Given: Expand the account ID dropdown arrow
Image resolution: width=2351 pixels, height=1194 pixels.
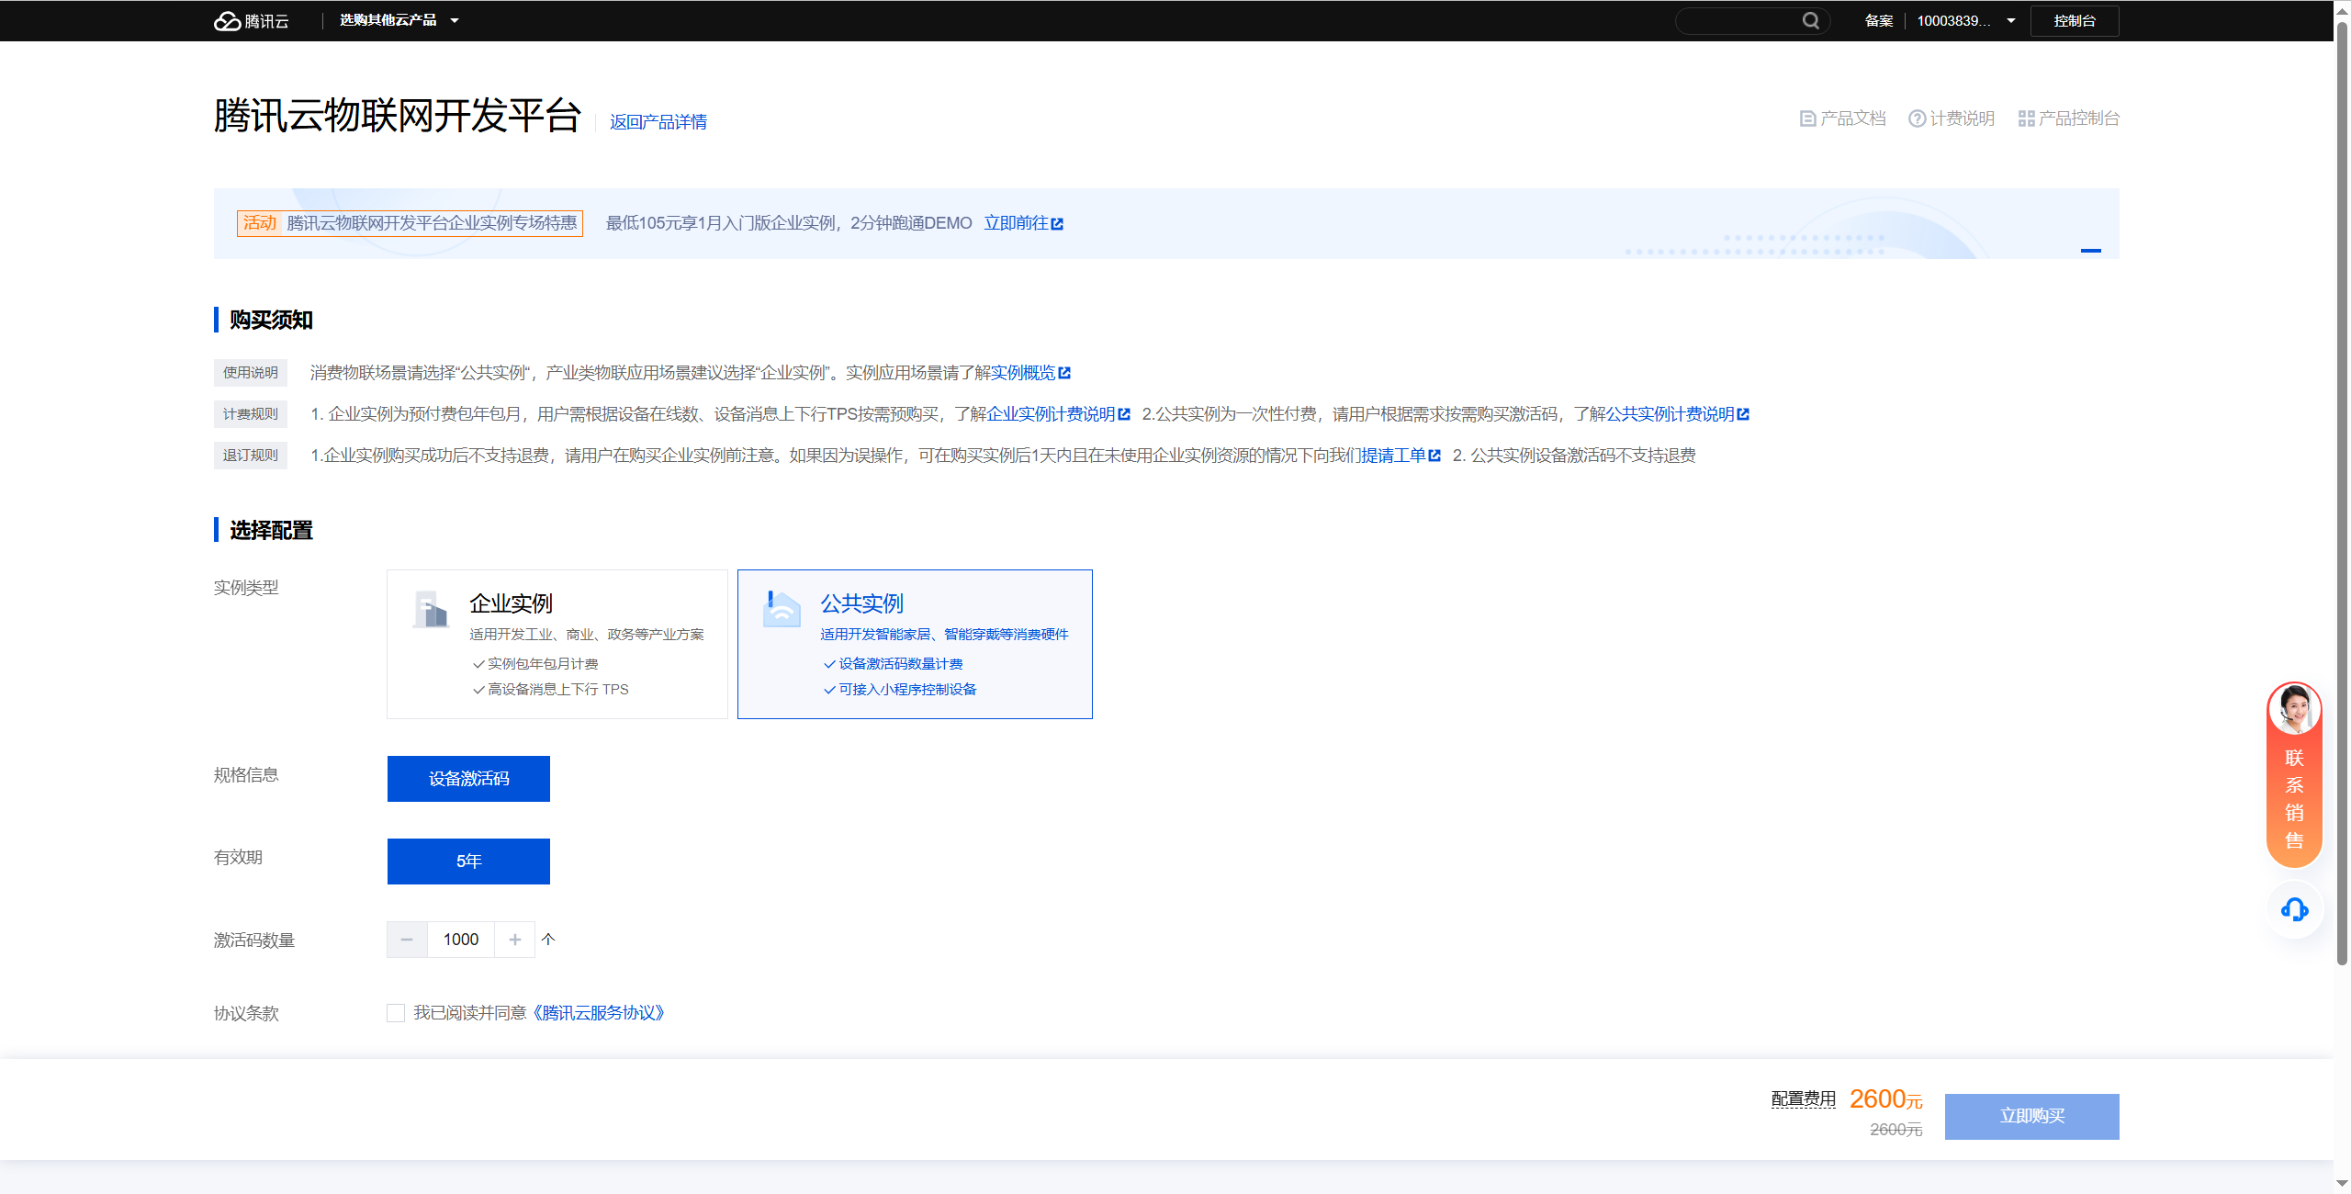Looking at the screenshot, I should click(2011, 20).
